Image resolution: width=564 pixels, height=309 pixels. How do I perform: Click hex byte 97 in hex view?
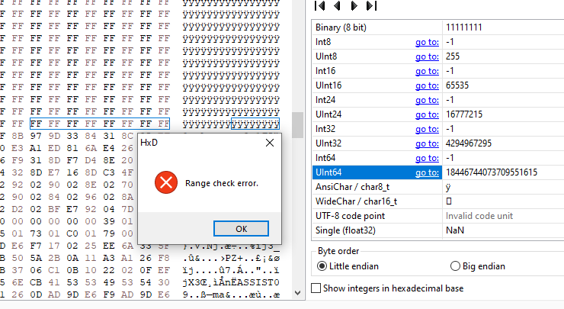pos(36,136)
